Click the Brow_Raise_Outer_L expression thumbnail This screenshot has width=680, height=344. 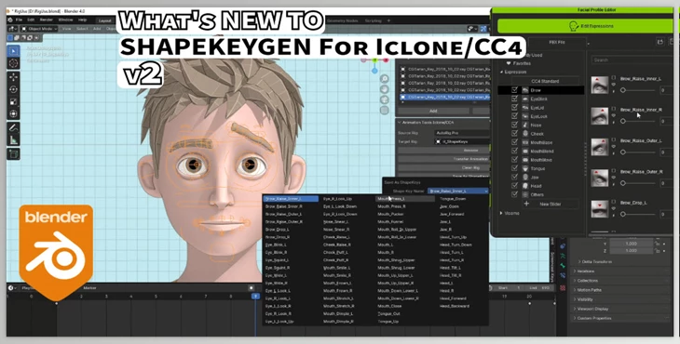coord(600,147)
